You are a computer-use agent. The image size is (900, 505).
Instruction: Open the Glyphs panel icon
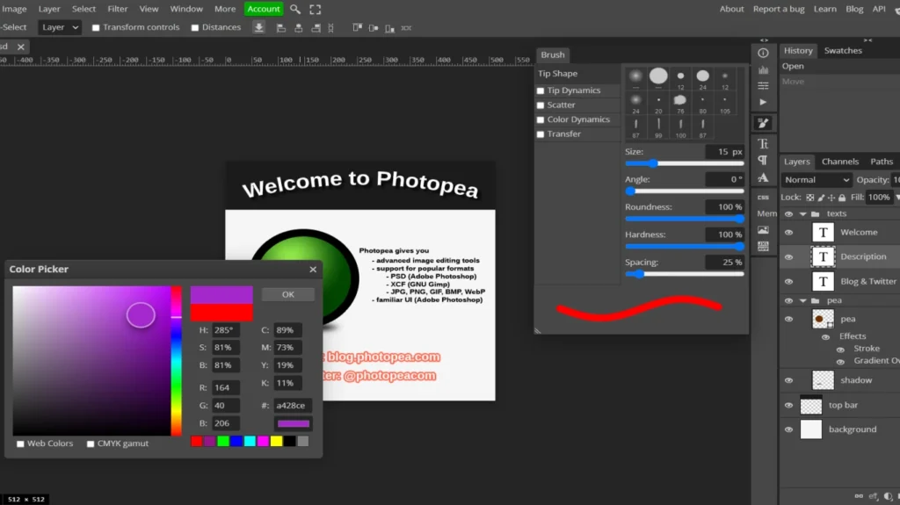click(x=763, y=178)
